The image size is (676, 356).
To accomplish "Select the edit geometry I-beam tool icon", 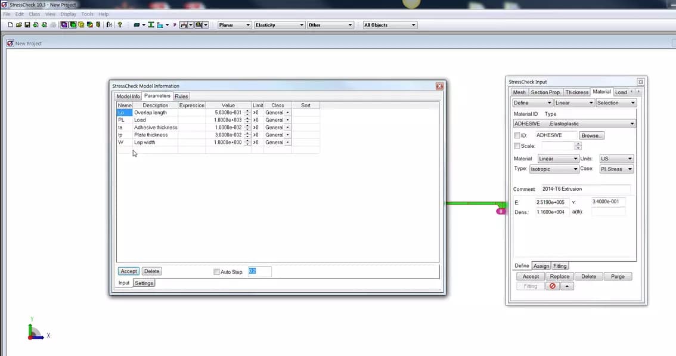I will click(x=152, y=24).
